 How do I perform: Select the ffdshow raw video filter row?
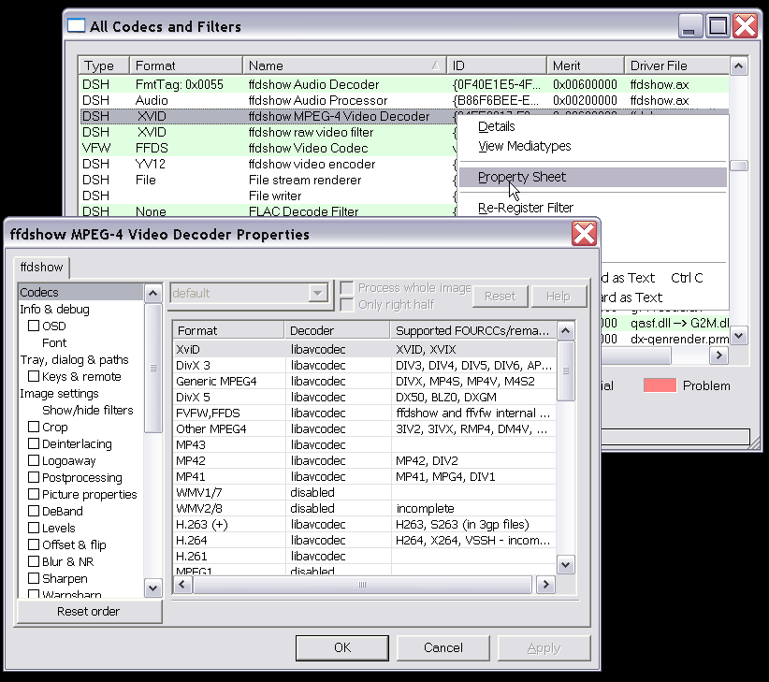click(268, 132)
